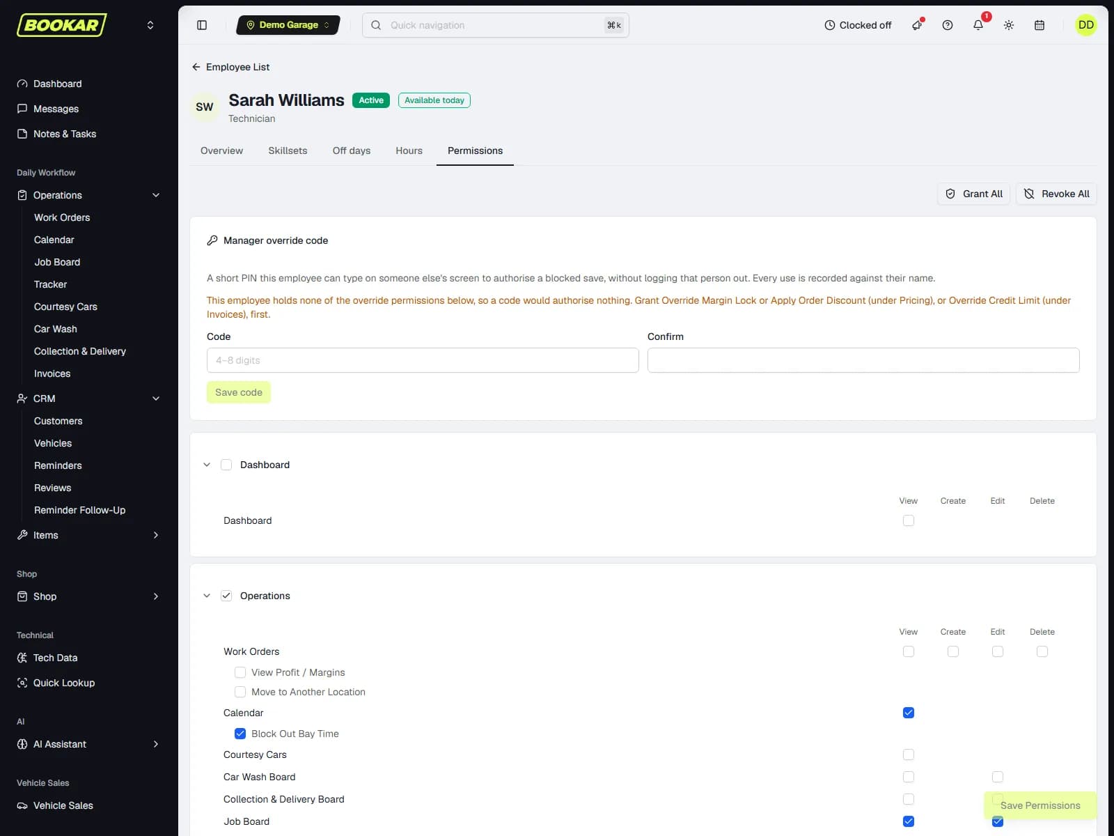Click the clock icon next to Clocked off

(x=830, y=25)
